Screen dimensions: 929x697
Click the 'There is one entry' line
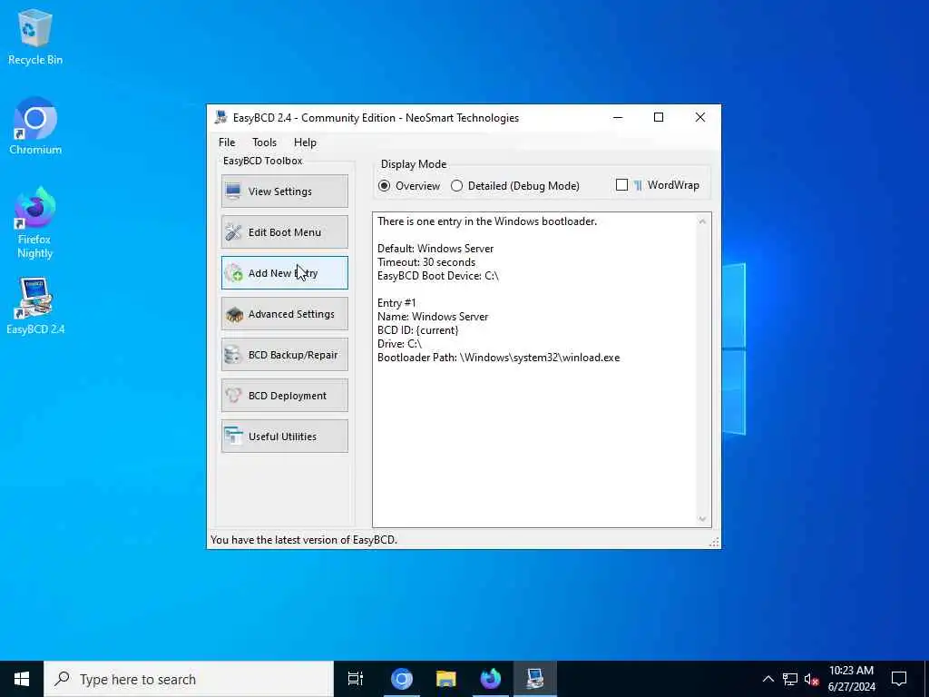(x=487, y=221)
